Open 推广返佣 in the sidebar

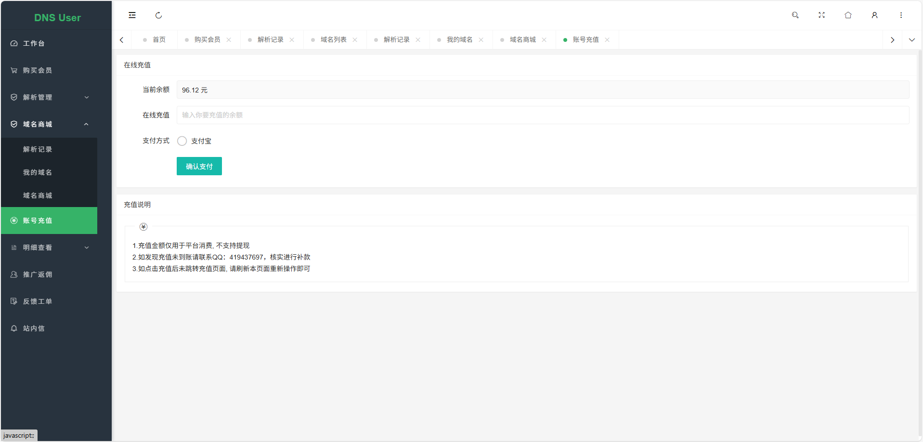point(38,274)
